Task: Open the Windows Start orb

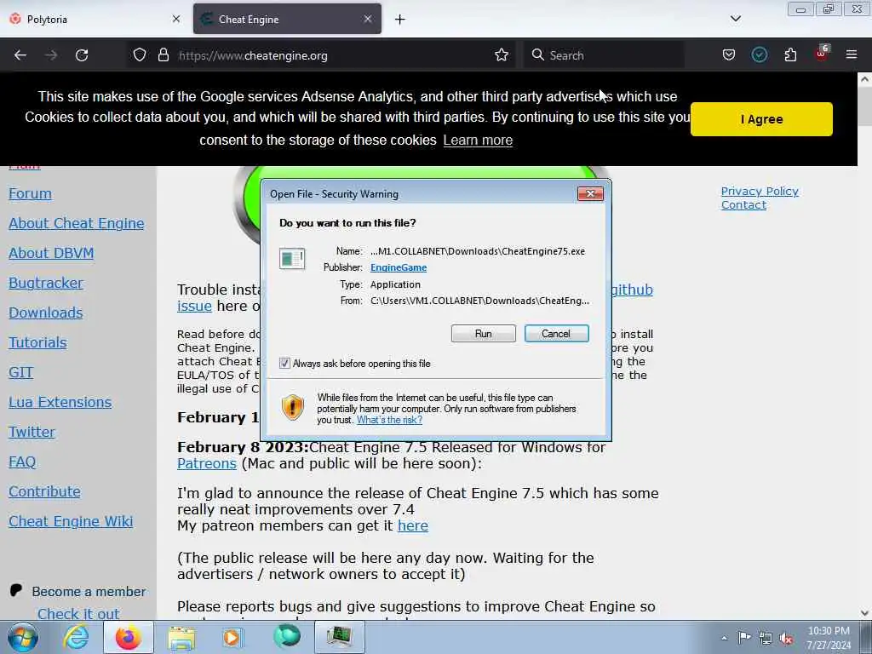Action: [22, 637]
